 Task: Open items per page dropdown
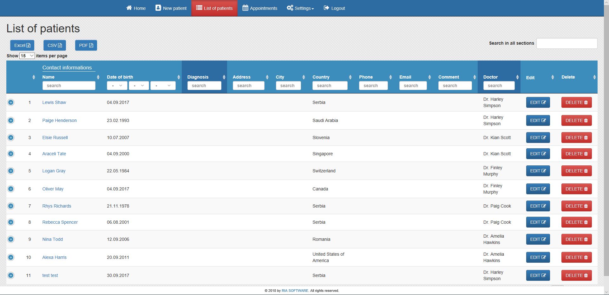(x=27, y=56)
